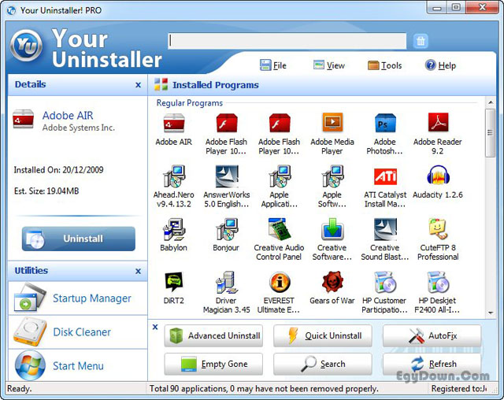
Task: Select the Creative Sound Blaster entry
Action: point(385,229)
